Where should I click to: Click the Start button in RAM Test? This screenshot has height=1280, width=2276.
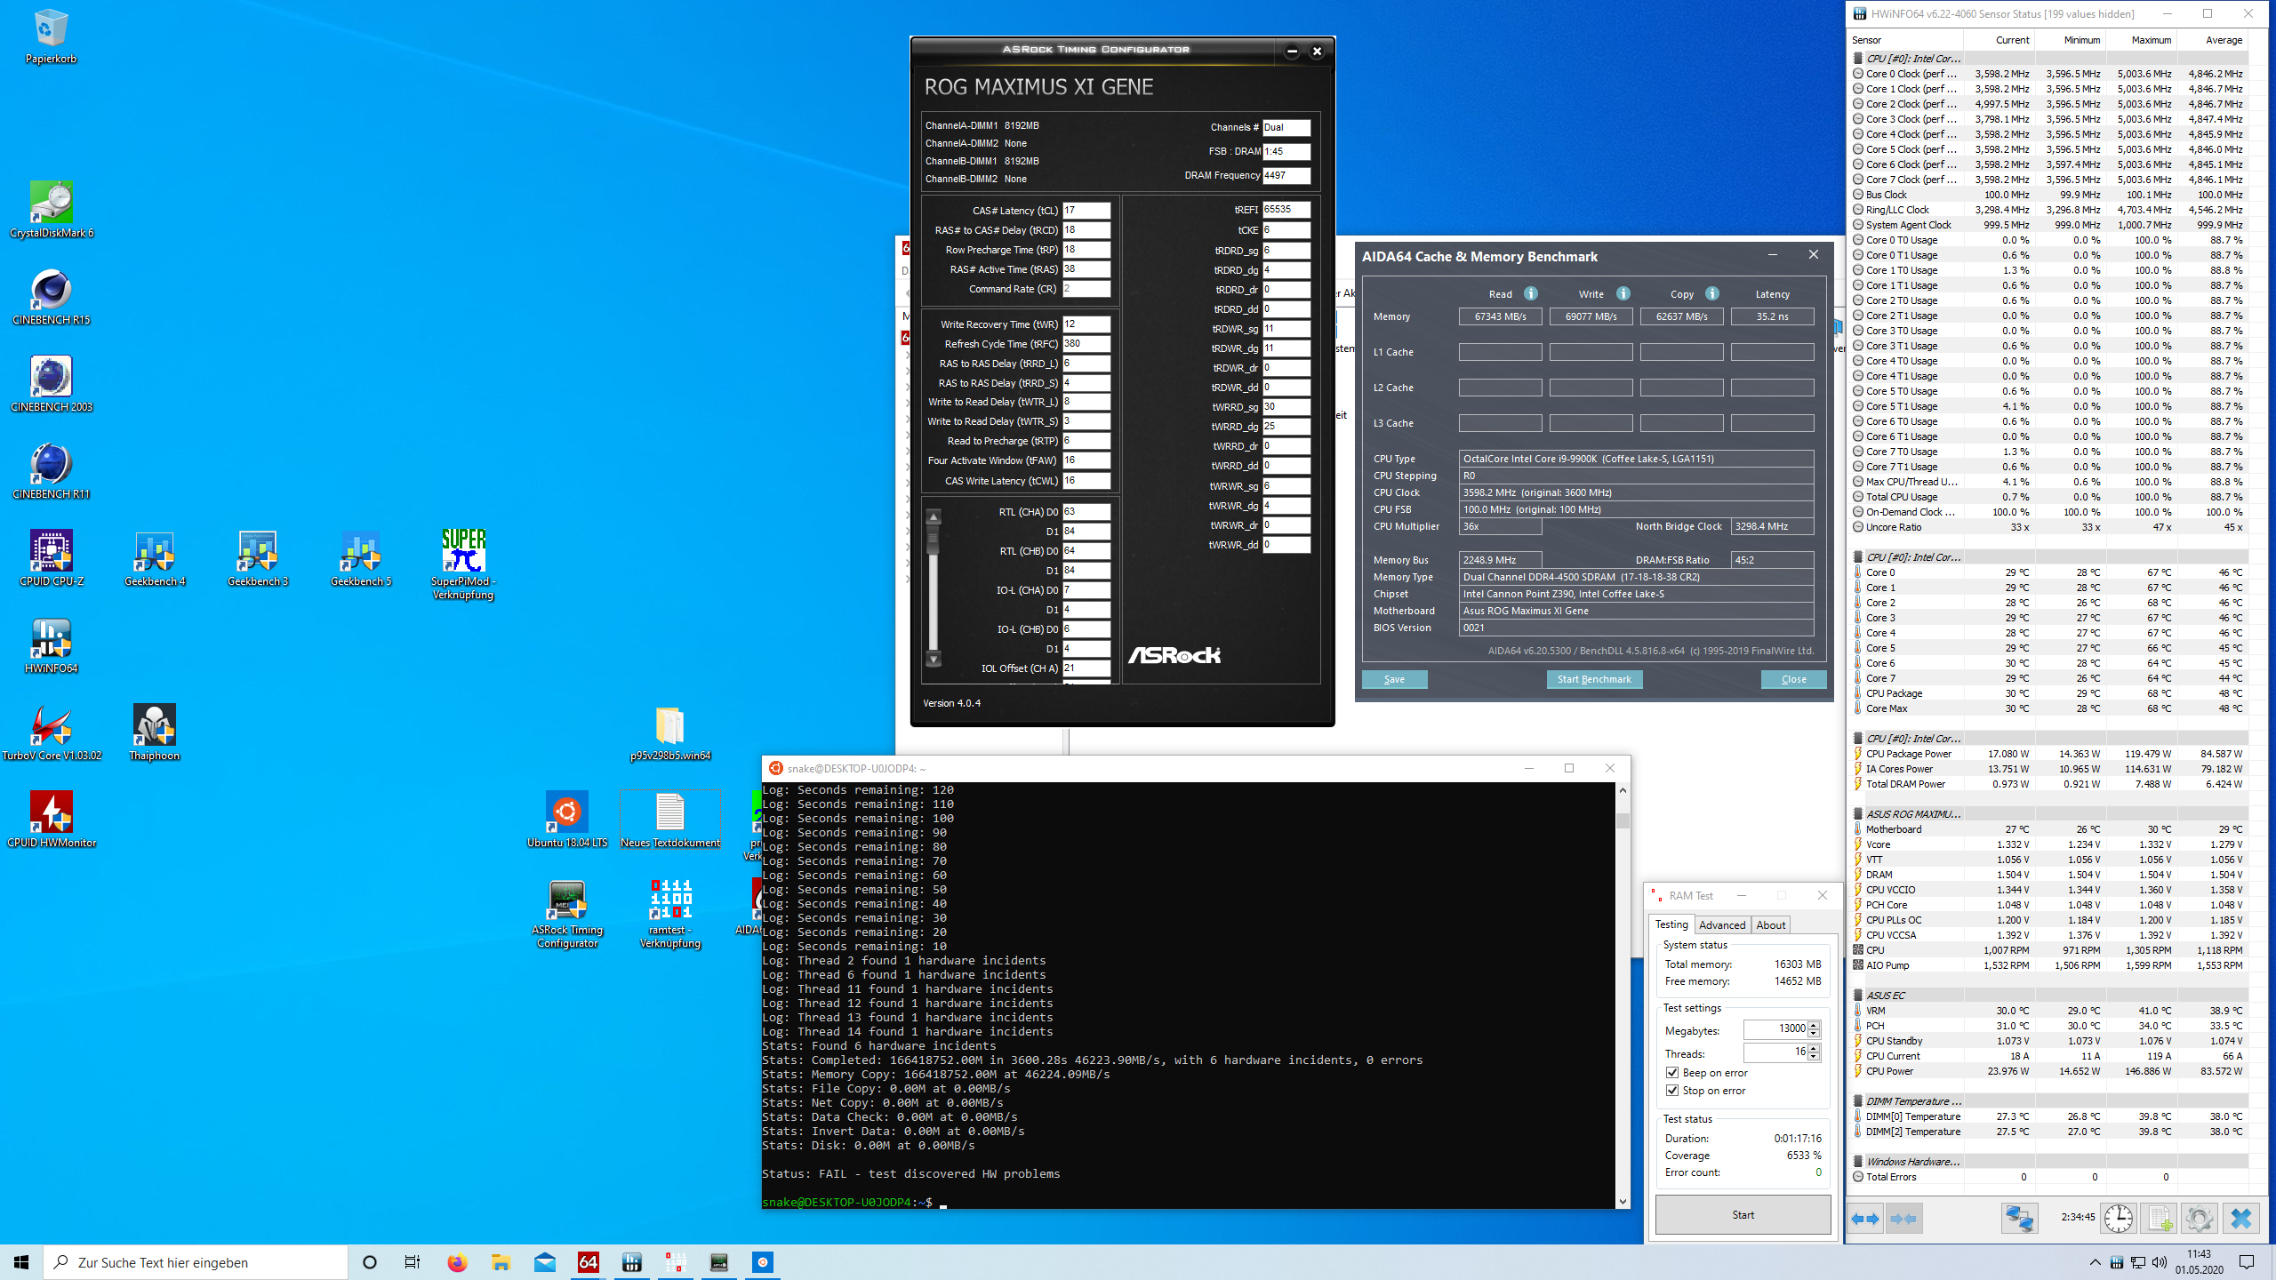pos(1742,1215)
